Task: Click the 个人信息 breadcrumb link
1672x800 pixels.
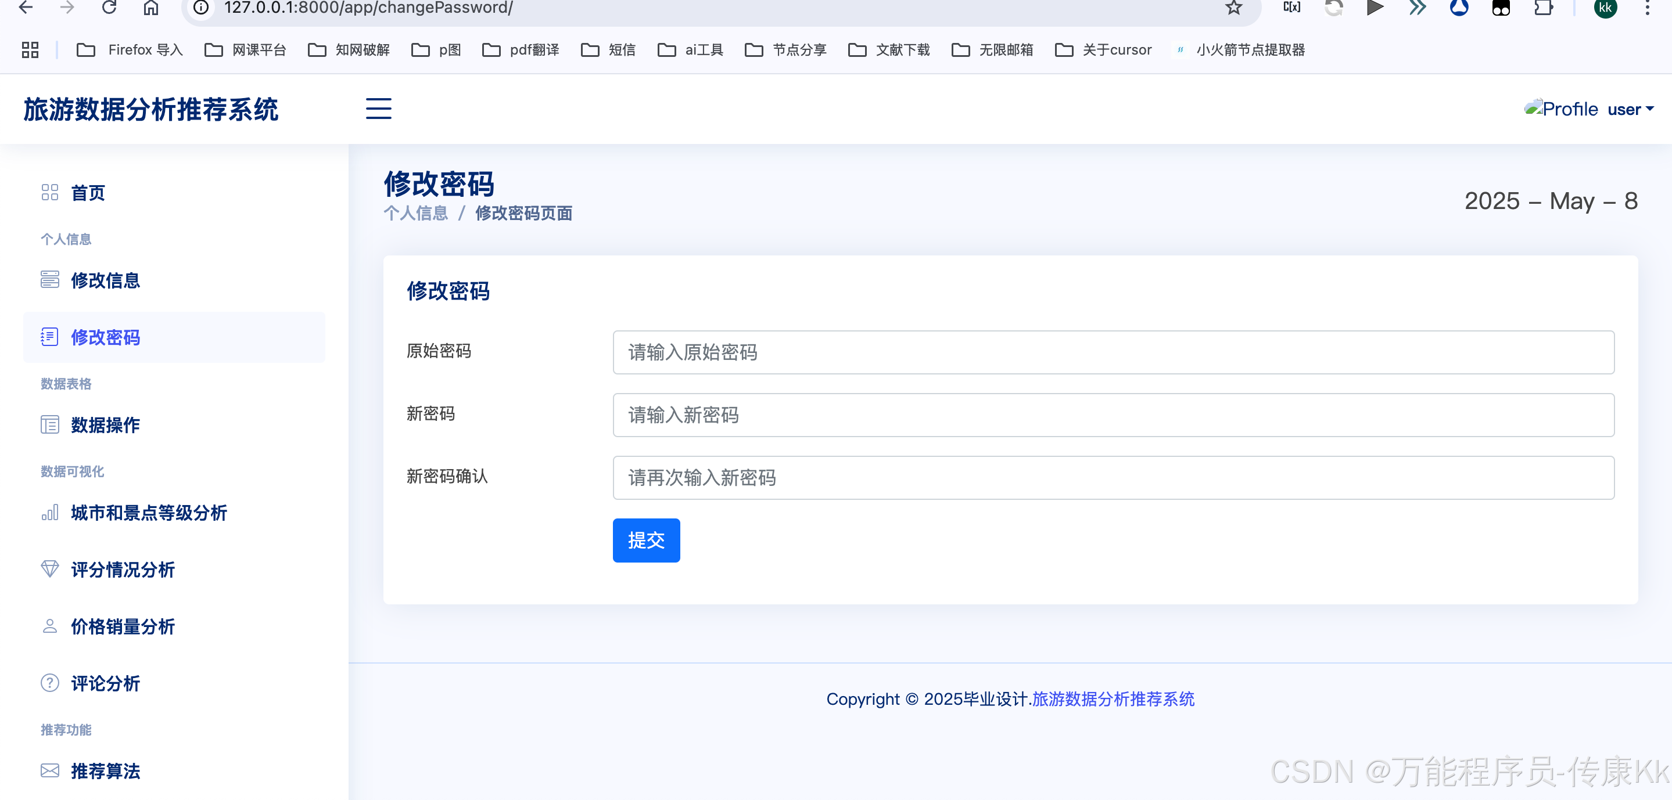Action: coord(415,213)
